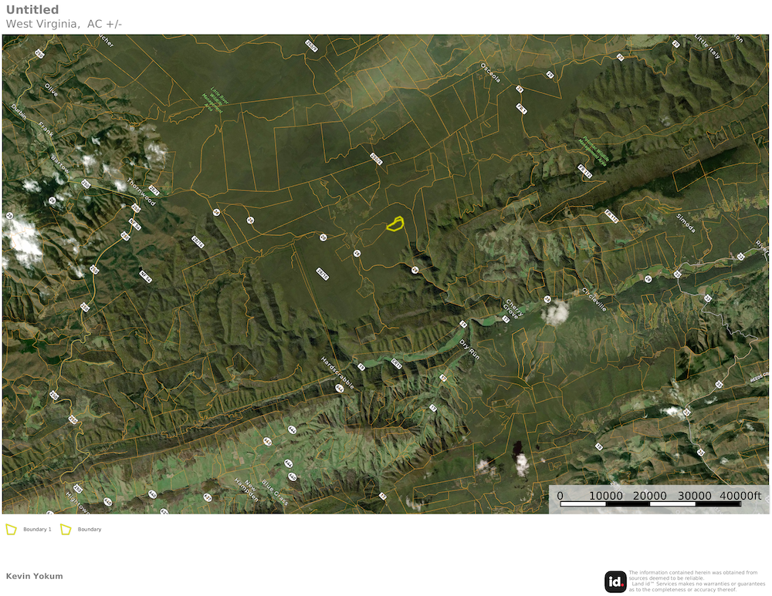Click the distance scale bar
772x596 pixels.
[x=650, y=503]
